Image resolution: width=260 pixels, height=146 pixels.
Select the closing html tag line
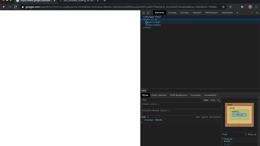(x=147, y=28)
